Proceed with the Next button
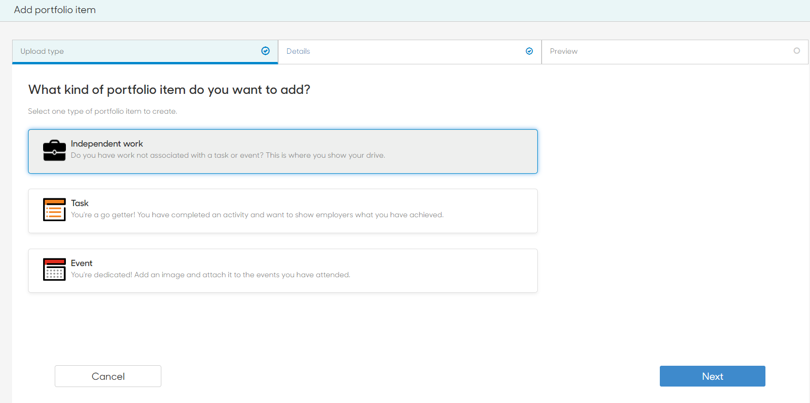The height and width of the screenshot is (403, 810). coord(713,376)
